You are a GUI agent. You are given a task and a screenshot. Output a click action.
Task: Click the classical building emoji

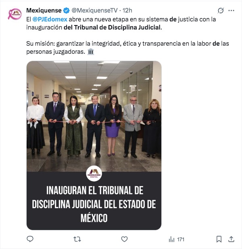91,52
